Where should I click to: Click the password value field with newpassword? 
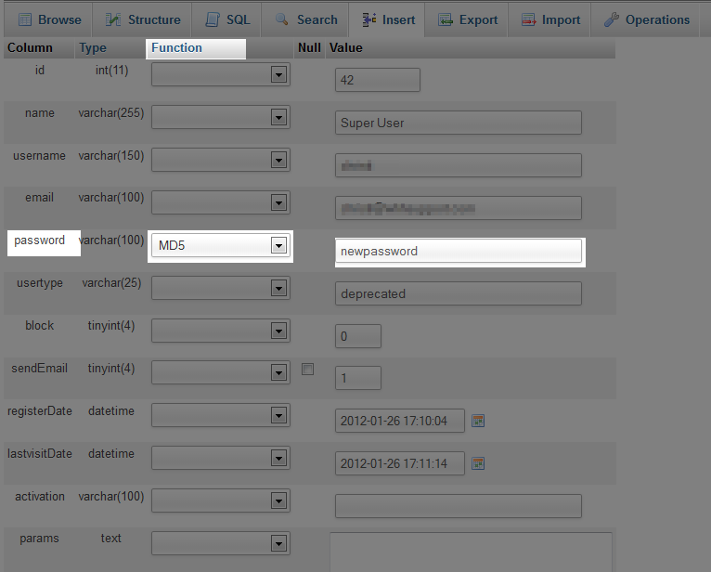[x=459, y=251]
